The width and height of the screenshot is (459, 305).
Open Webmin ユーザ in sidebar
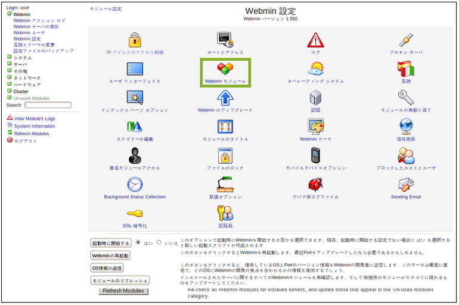[x=29, y=33]
